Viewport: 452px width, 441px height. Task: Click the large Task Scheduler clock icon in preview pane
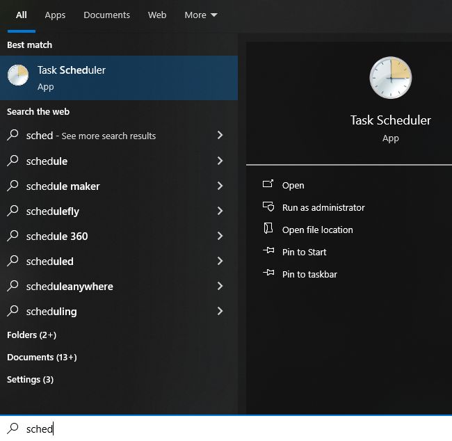(x=391, y=78)
